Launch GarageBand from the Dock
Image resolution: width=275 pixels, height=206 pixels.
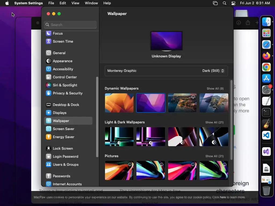[x=266, y=124]
